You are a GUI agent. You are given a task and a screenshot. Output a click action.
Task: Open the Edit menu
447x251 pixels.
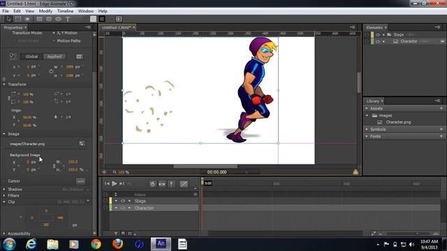17,11
